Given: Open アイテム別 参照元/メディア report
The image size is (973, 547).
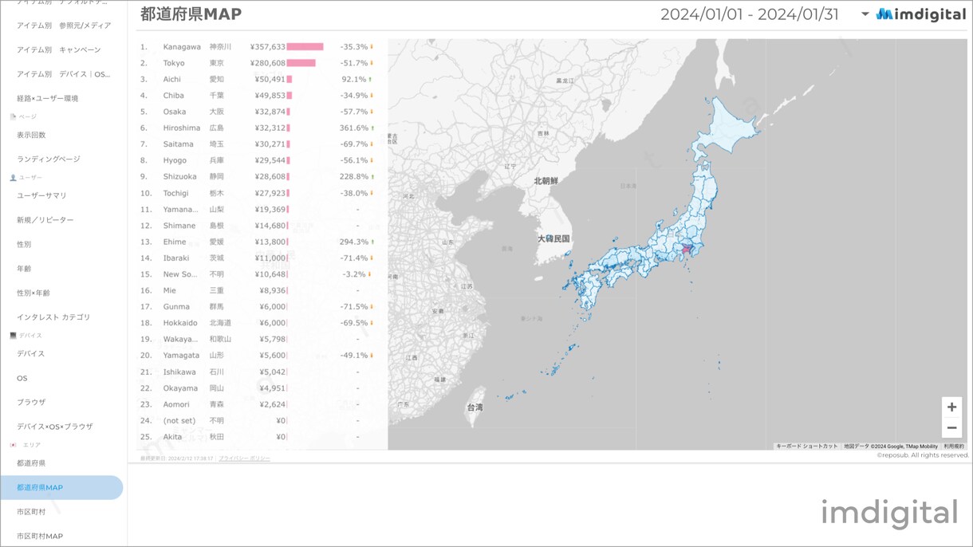Looking at the screenshot, I should click(x=64, y=26).
